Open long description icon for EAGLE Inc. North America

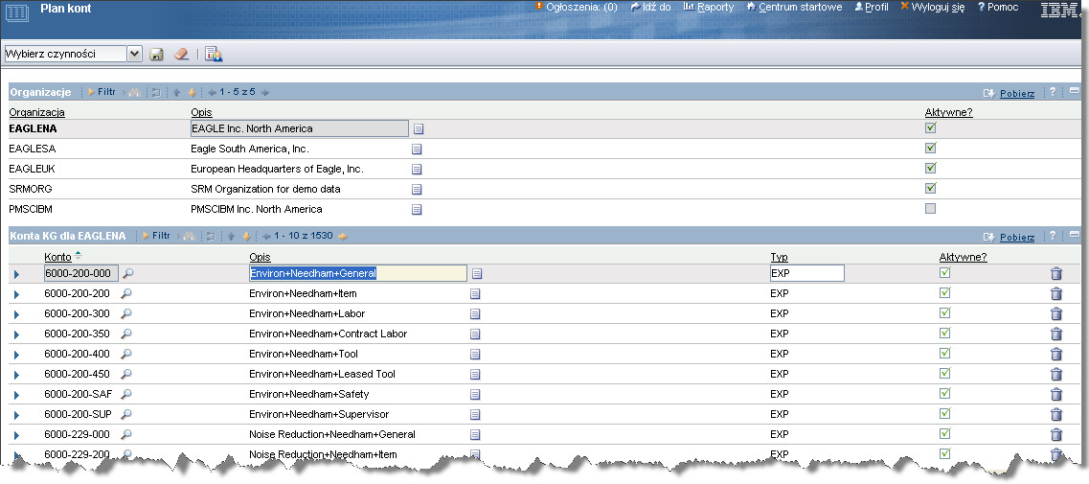click(419, 129)
